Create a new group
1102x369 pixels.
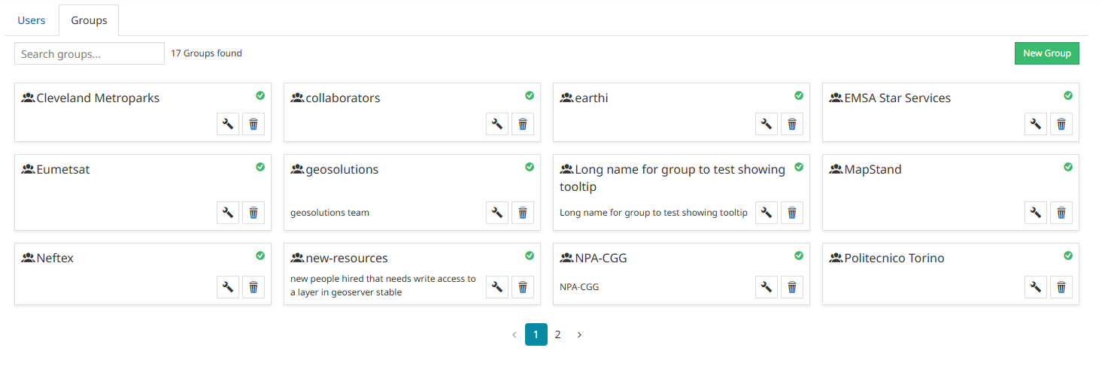point(1046,53)
